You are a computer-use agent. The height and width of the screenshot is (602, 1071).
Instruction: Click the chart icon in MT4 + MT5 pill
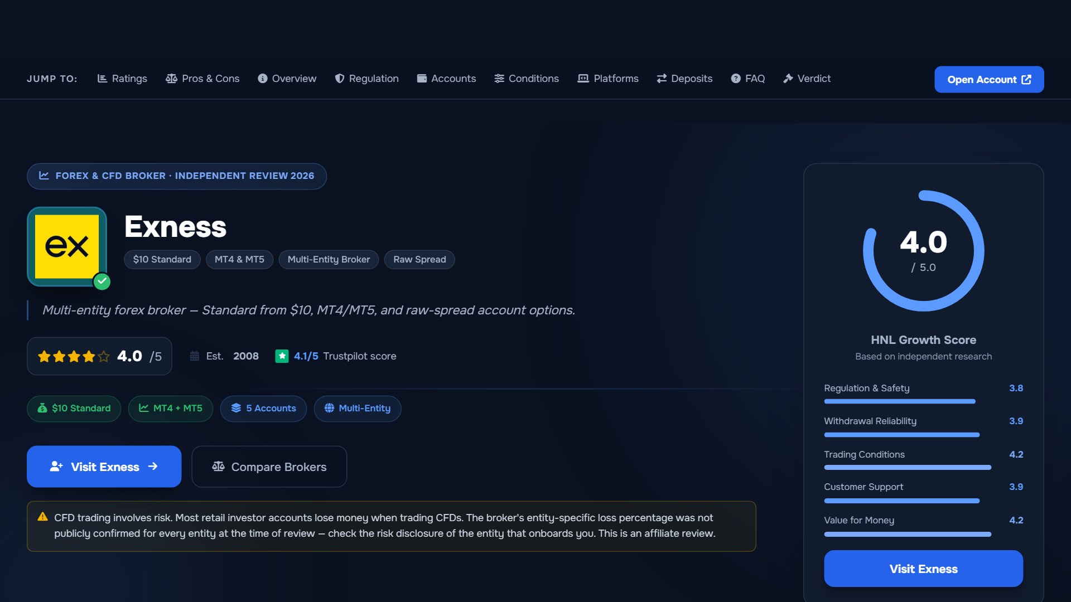tap(143, 409)
